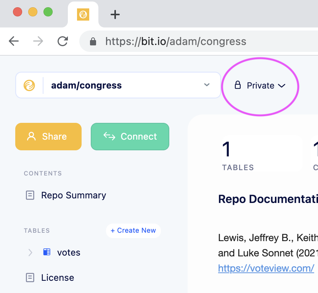Open the Private visibility dropdown

(260, 85)
